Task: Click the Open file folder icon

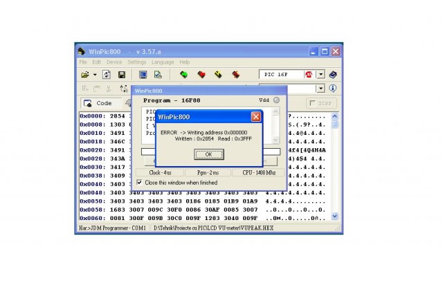Action: click(85, 75)
